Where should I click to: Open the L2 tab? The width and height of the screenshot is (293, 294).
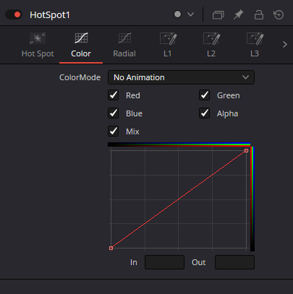pyautogui.click(x=211, y=46)
